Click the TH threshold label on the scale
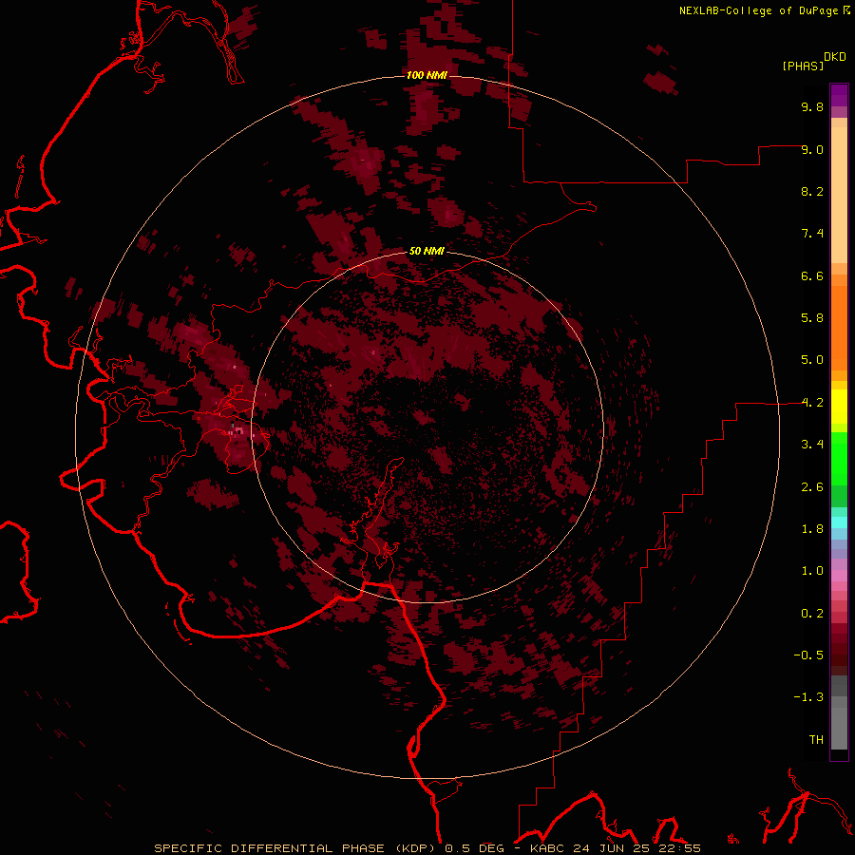This screenshot has width=855, height=855. pos(816,740)
